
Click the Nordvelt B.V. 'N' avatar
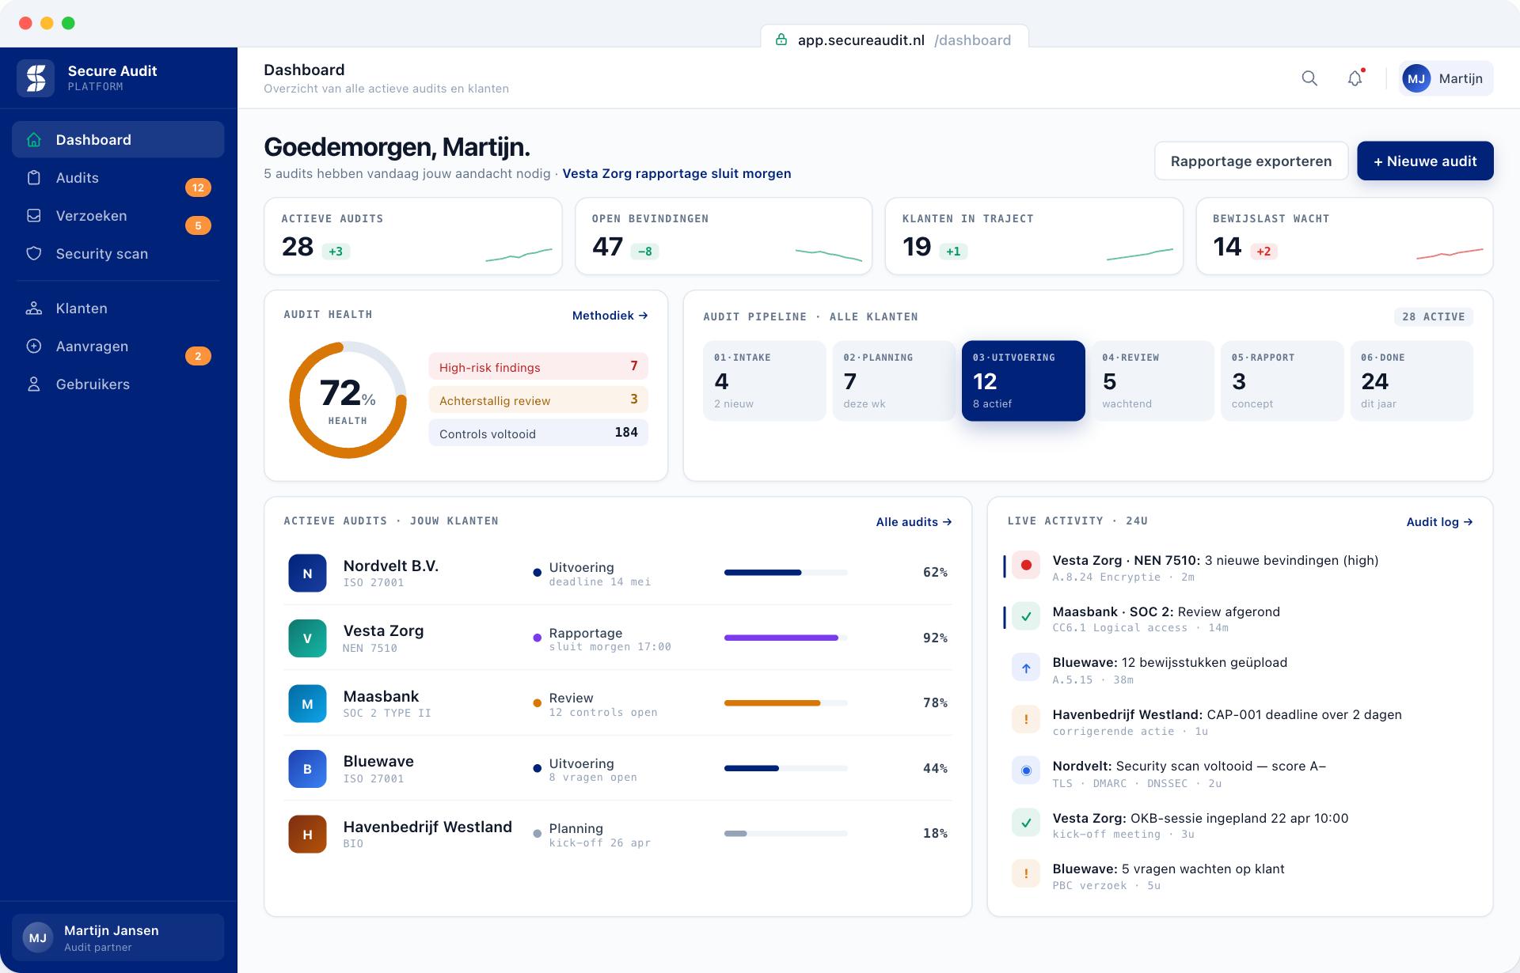tap(307, 574)
